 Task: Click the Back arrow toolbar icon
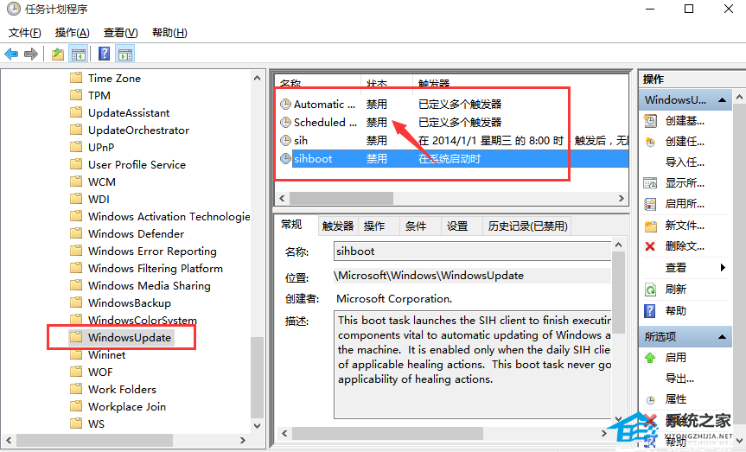[x=11, y=54]
